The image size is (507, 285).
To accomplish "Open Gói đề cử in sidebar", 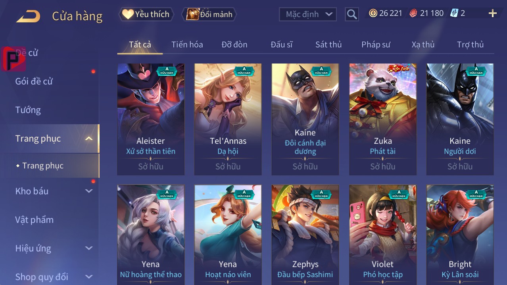I will [x=34, y=81].
